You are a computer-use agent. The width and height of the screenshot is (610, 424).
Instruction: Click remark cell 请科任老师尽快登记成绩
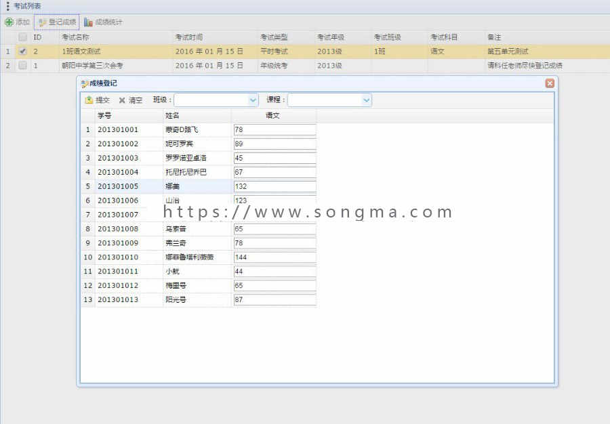(x=525, y=65)
